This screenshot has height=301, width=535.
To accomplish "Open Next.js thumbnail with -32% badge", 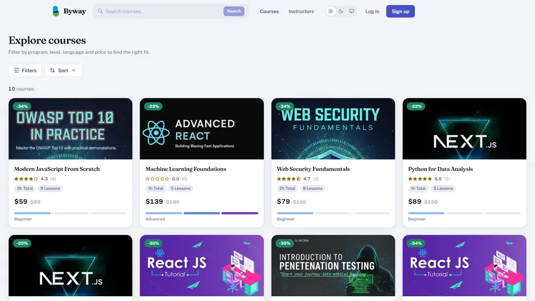I will click(x=464, y=129).
